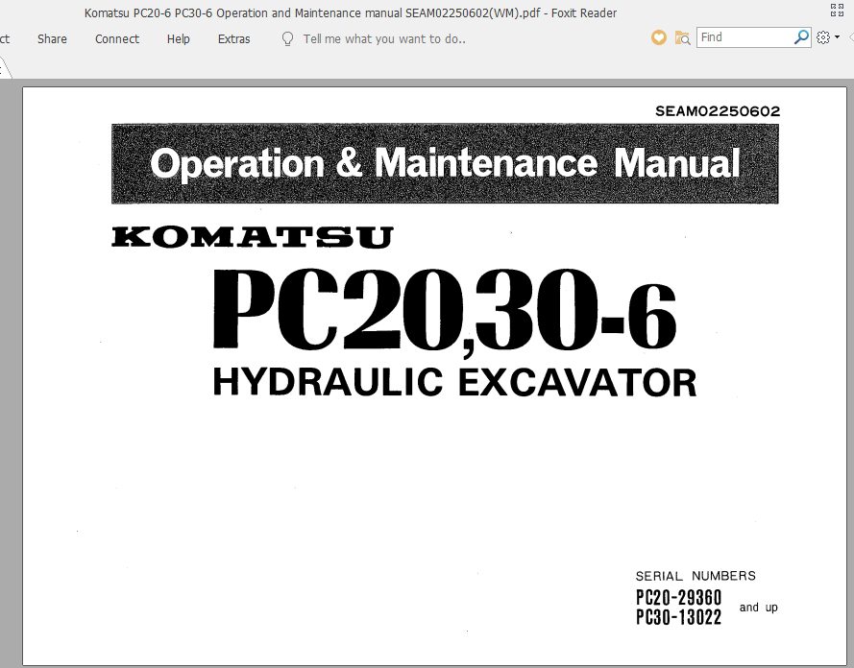Image resolution: width=854 pixels, height=668 pixels.
Task: Click the orange heart favorites icon
Action: point(658,37)
